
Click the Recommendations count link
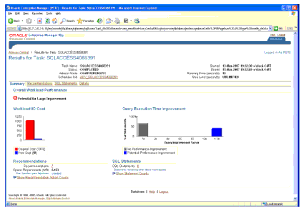tap(52, 166)
